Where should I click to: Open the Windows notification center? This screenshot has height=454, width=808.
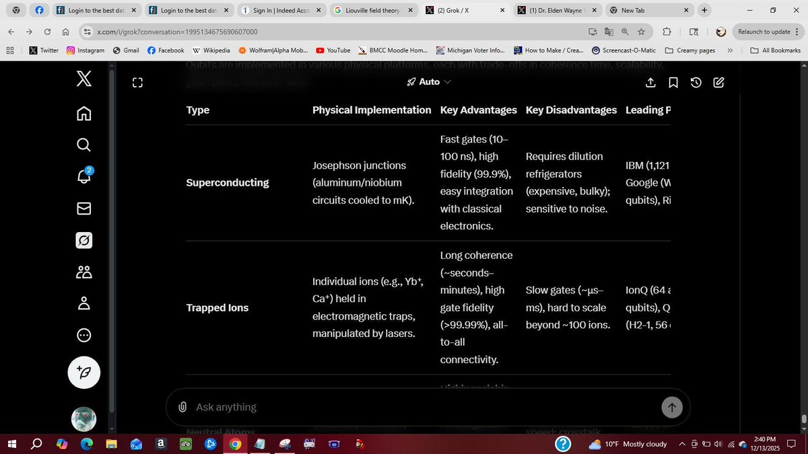coord(792,444)
